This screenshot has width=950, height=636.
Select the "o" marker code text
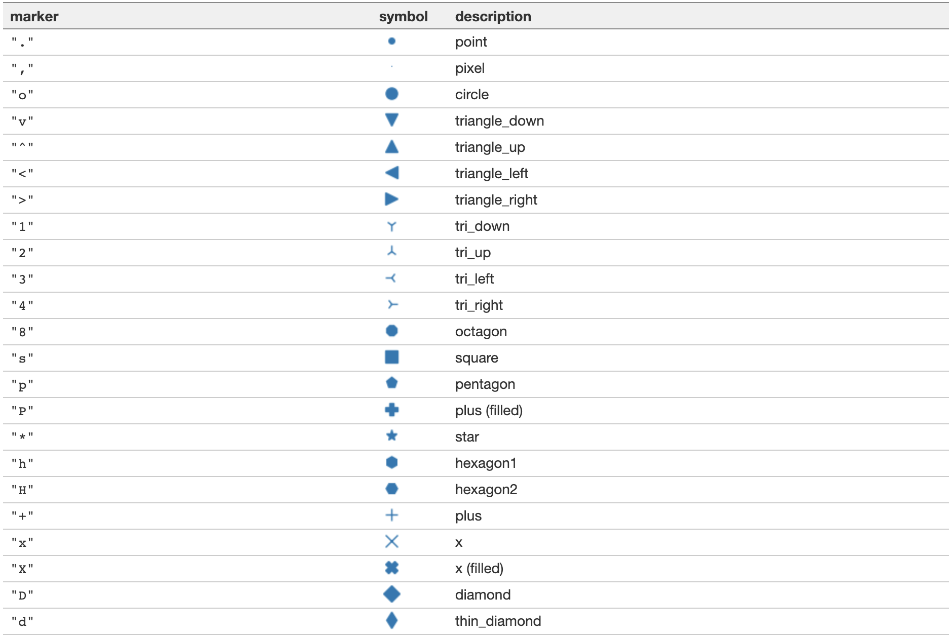click(x=23, y=94)
